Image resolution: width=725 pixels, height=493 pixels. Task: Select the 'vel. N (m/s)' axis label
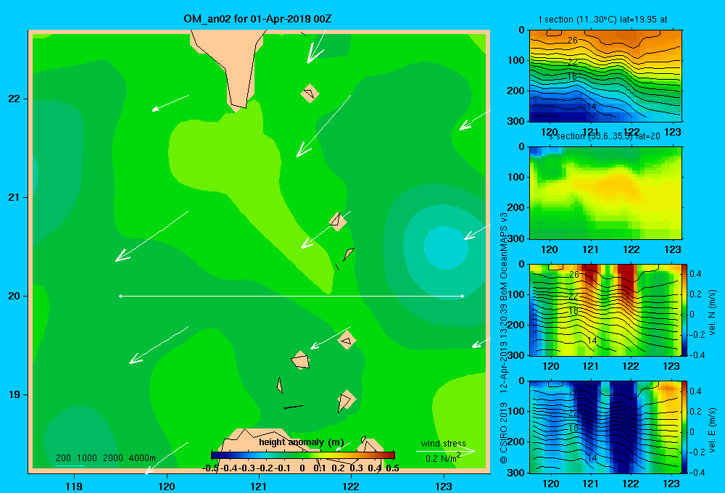point(713,312)
